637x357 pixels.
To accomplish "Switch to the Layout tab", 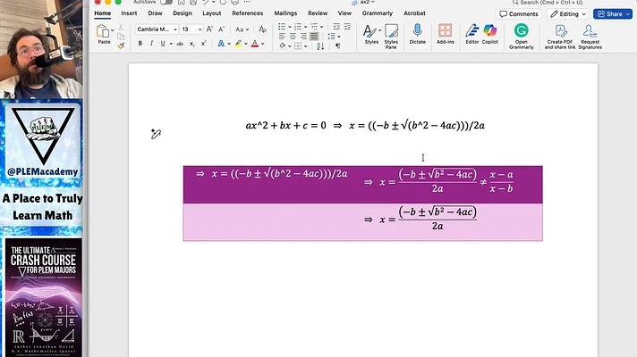I will pos(212,13).
